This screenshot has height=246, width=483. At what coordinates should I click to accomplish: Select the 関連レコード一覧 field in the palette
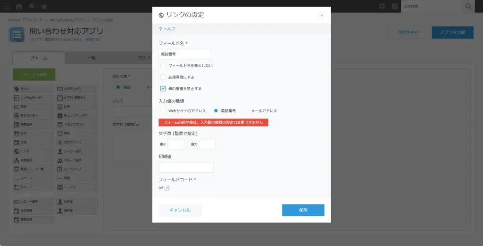[33, 169]
